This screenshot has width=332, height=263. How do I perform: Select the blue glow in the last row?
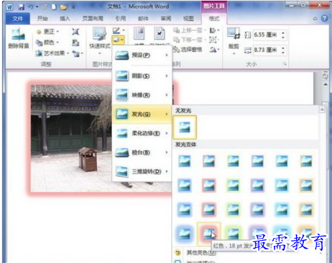coord(185,234)
